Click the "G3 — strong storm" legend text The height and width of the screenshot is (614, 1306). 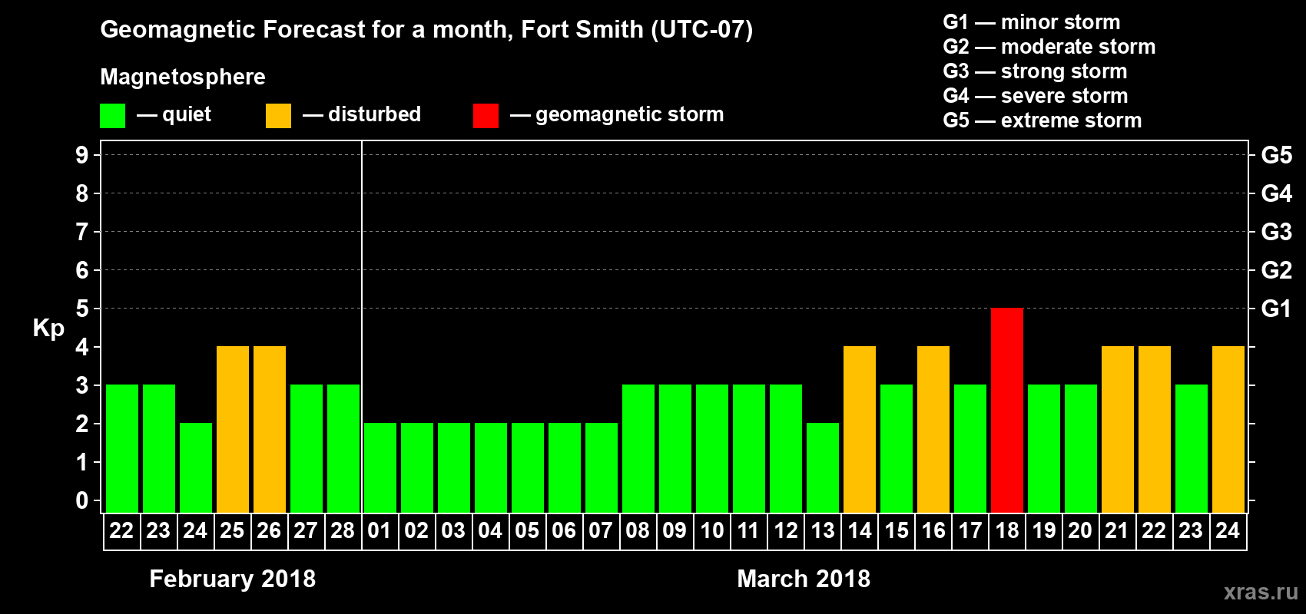point(1035,71)
